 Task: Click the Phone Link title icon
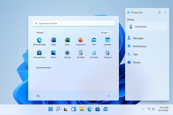[129, 12]
